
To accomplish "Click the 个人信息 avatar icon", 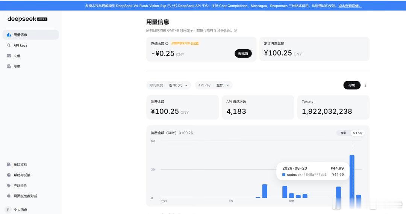I will (8, 210).
